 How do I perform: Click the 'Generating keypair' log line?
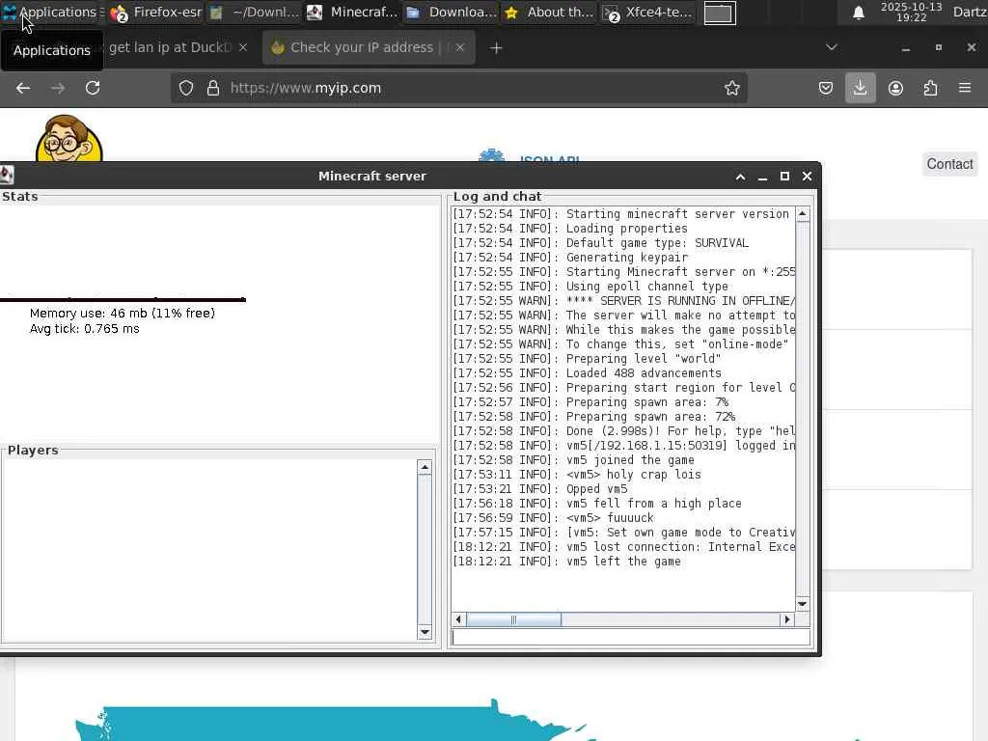(570, 257)
